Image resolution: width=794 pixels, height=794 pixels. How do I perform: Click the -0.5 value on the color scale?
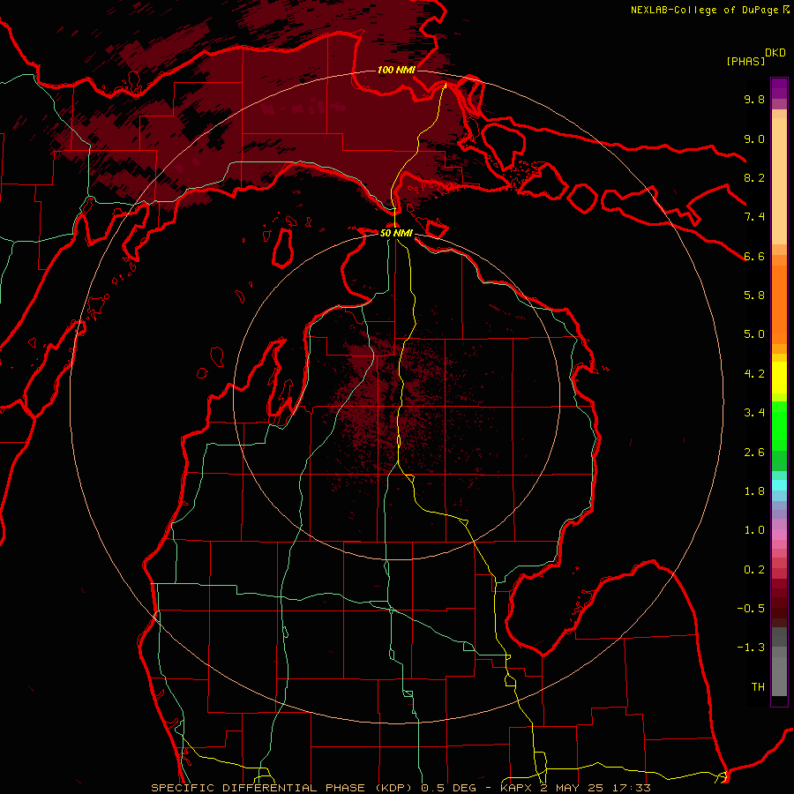click(751, 609)
